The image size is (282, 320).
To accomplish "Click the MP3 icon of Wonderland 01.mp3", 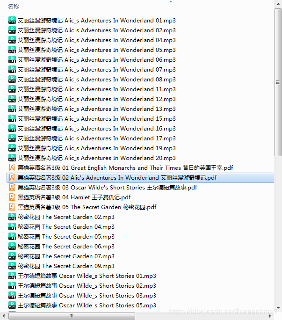I will (12, 21).
